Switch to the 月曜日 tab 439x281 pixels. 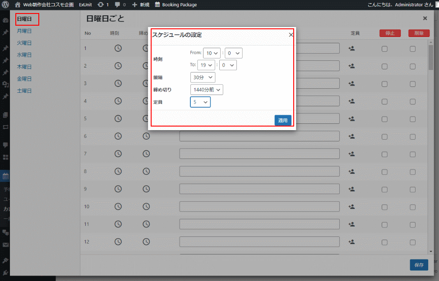tap(24, 31)
